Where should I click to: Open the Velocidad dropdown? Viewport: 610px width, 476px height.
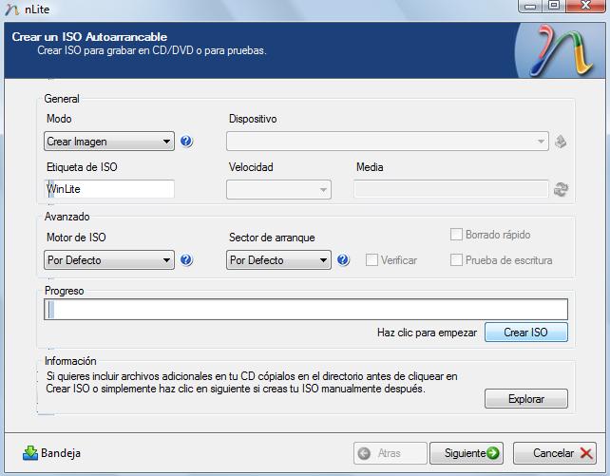278,189
